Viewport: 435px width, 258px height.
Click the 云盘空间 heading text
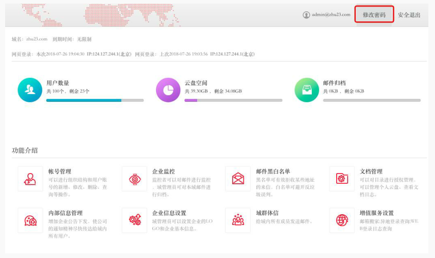tap(196, 83)
